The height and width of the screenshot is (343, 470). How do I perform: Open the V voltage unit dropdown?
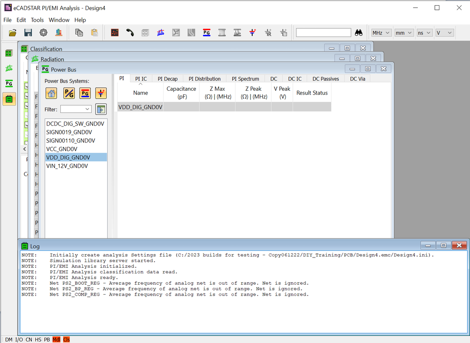[x=444, y=32]
